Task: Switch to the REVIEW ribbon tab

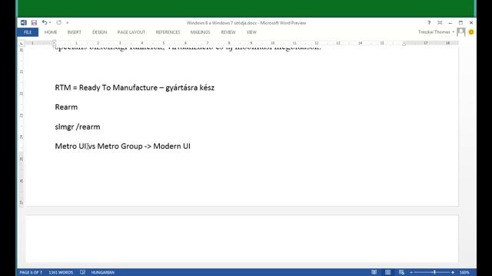Action: click(x=228, y=32)
